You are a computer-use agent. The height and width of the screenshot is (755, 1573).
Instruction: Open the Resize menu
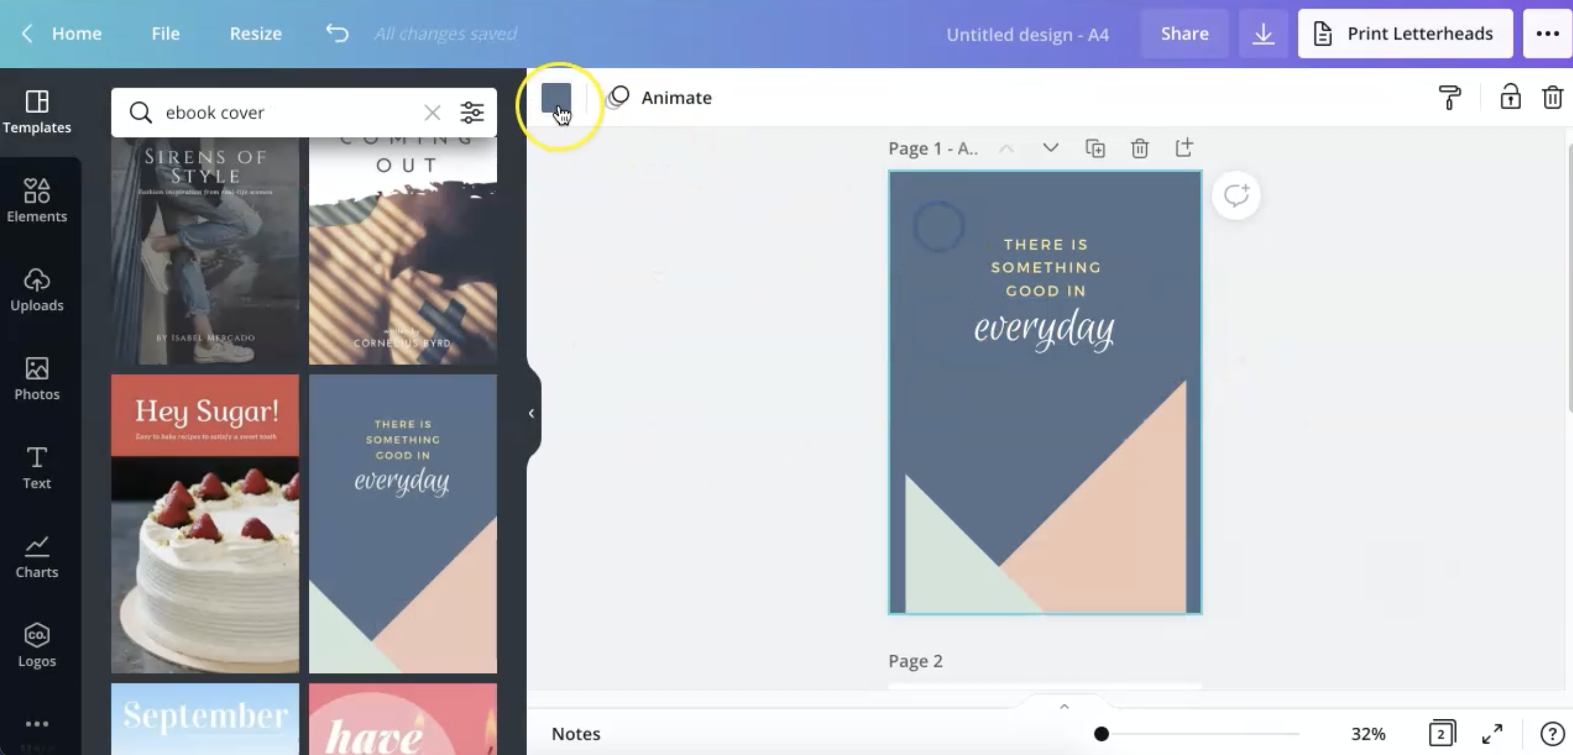255,33
